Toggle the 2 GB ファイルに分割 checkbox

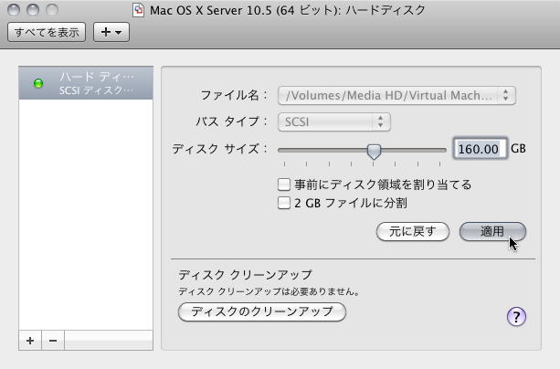[284, 203]
